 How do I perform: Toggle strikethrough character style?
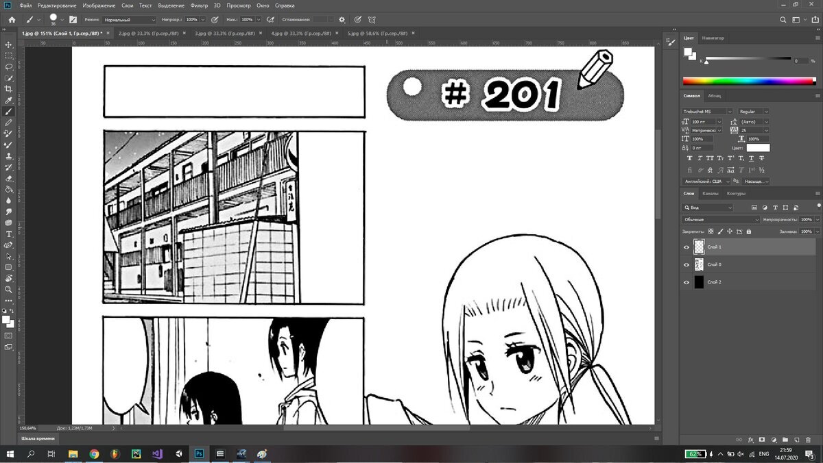[763, 158]
